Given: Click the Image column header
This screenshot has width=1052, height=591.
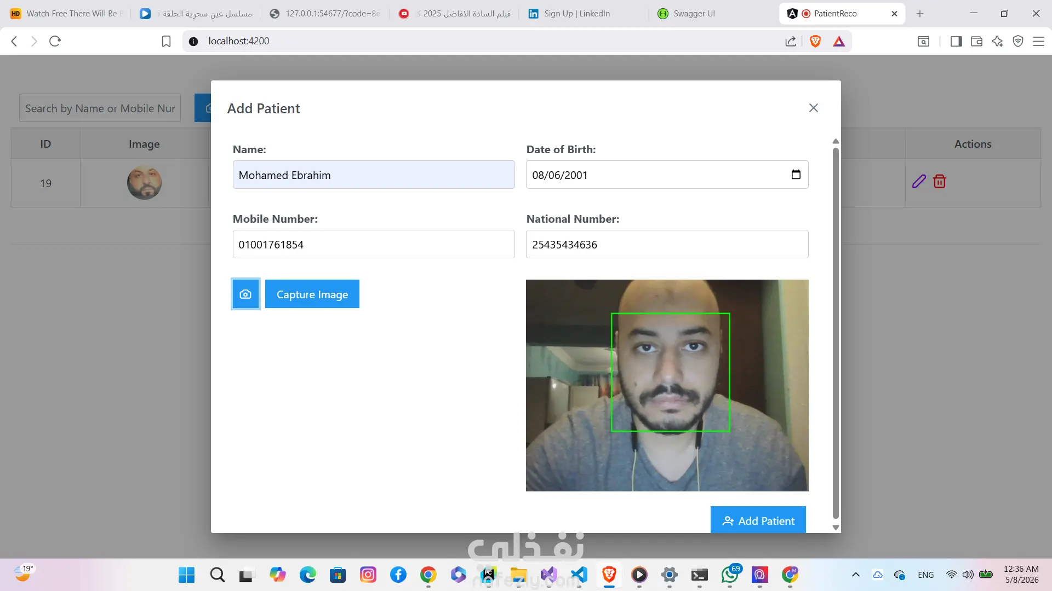Looking at the screenshot, I should click(x=144, y=144).
